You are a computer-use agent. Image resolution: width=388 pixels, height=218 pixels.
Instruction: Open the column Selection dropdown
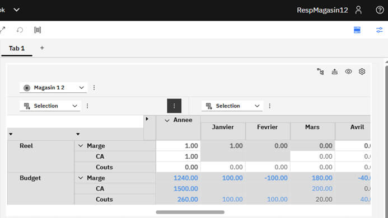point(232,106)
